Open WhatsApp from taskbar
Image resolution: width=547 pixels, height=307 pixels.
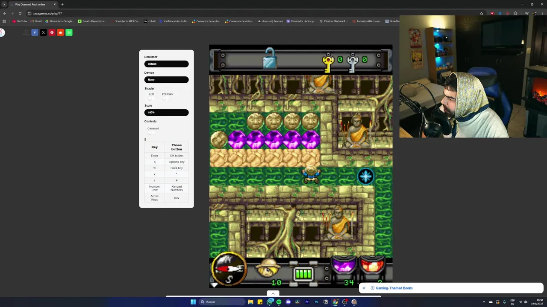click(x=270, y=302)
